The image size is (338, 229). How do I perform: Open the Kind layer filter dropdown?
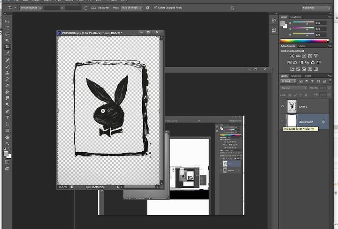(x=289, y=81)
